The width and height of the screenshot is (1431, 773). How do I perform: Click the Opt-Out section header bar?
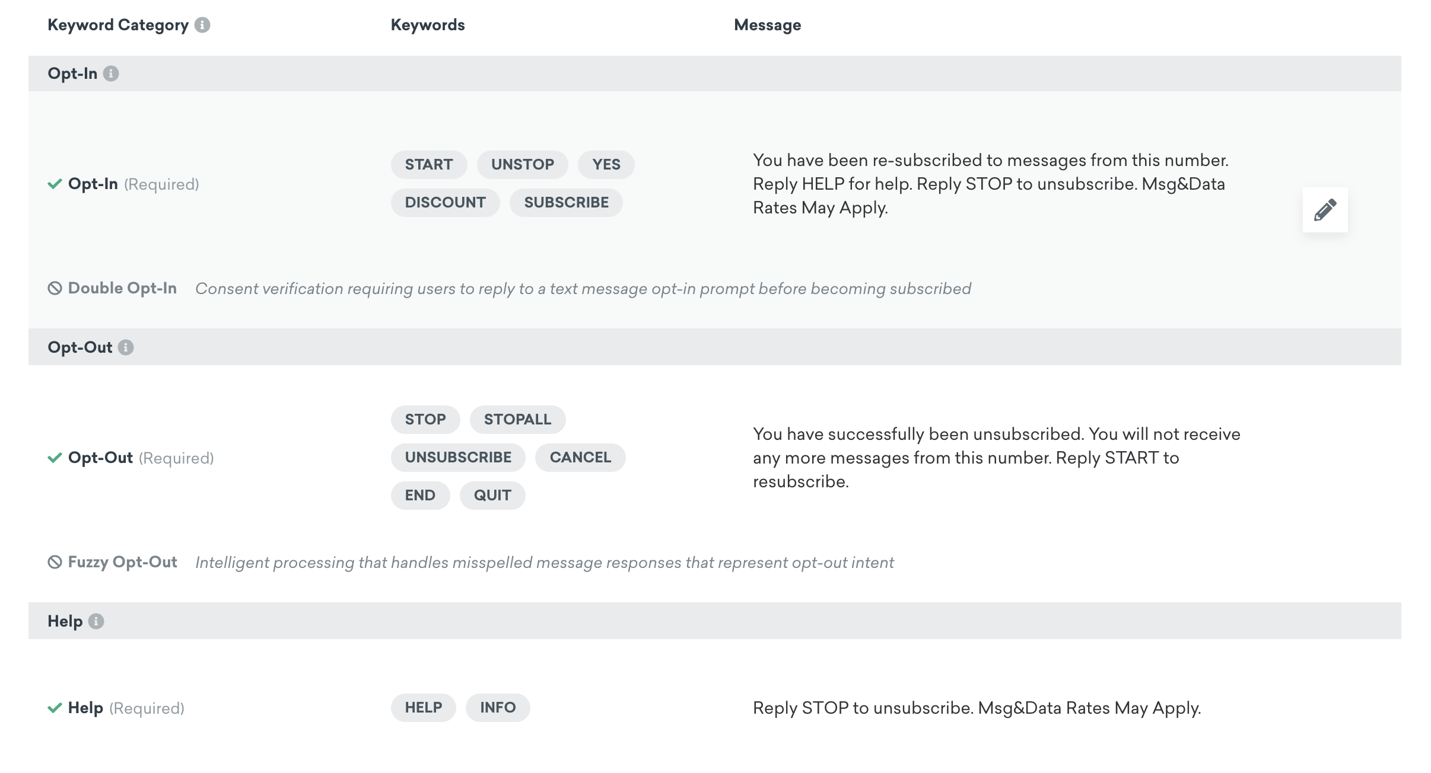715,347
